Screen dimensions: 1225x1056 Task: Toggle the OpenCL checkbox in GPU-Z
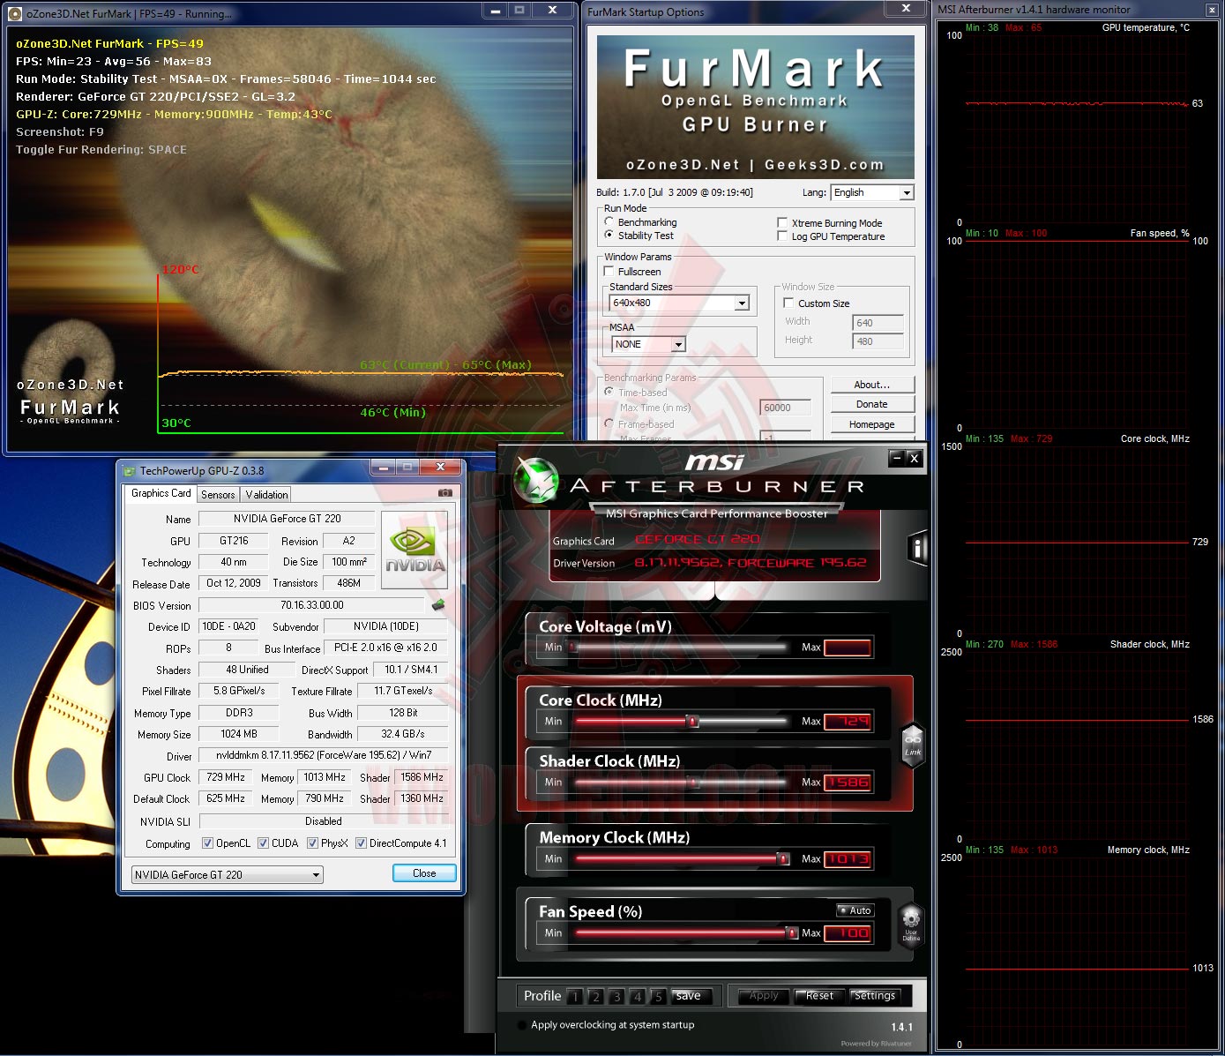pos(208,843)
